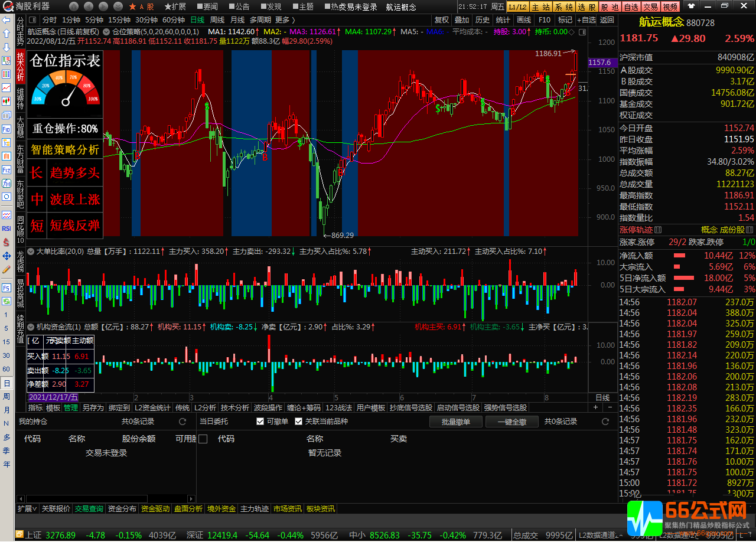Click the RSI indicator icon in sidebar

pos(6,228)
